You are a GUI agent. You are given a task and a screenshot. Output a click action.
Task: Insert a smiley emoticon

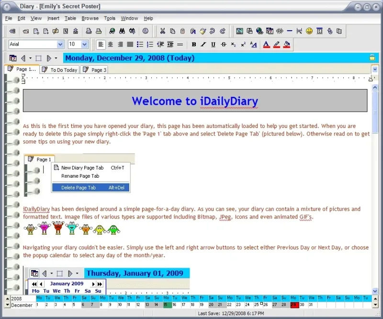point(309,31)
